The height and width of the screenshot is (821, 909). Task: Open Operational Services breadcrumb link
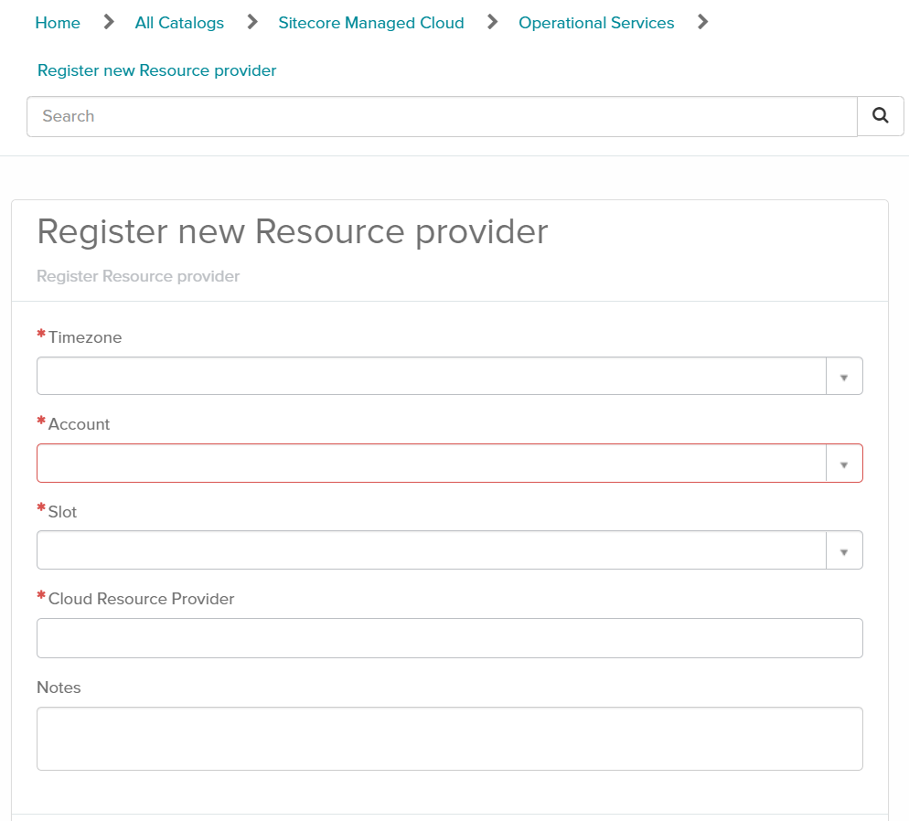(x=596, y=23)
